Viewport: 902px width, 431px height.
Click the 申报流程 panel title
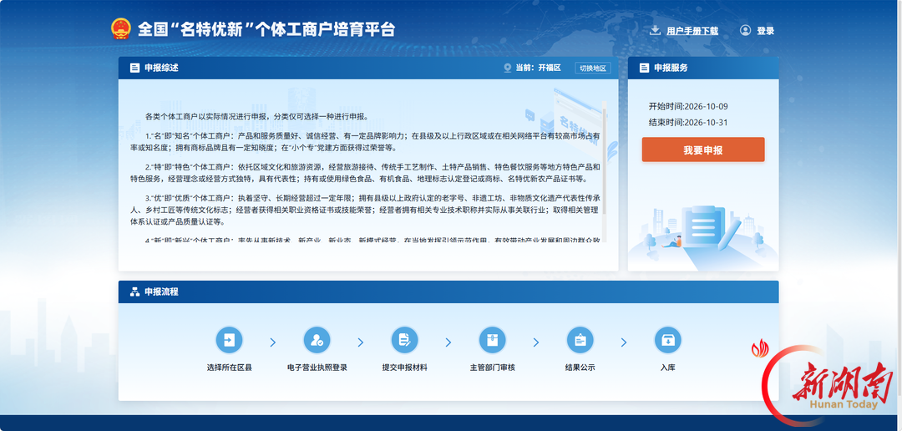[162, 292]
